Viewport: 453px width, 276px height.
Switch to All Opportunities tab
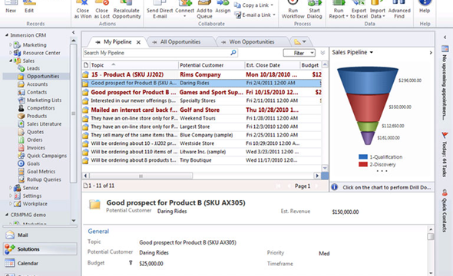(180, 42)
